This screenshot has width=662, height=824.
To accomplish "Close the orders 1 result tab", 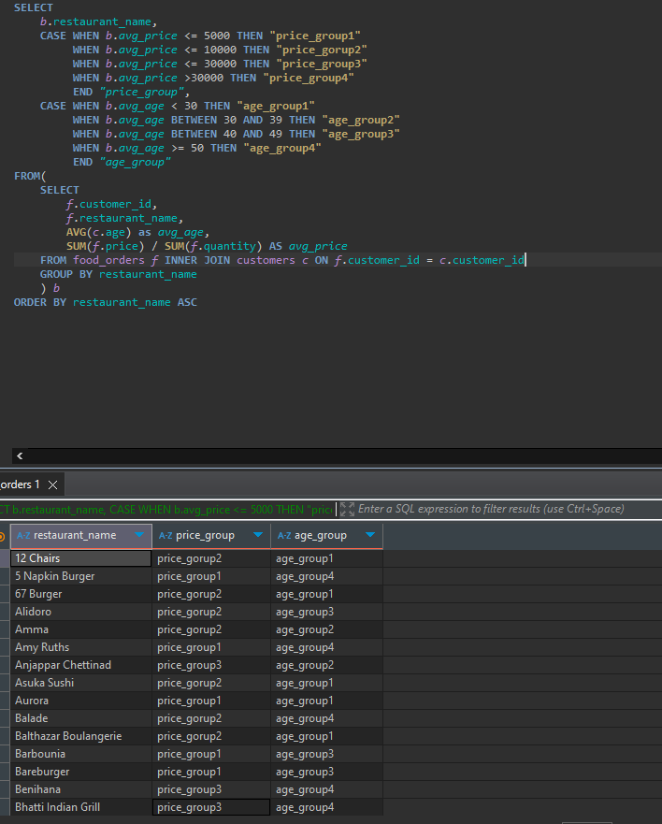I will click(52, 484).
